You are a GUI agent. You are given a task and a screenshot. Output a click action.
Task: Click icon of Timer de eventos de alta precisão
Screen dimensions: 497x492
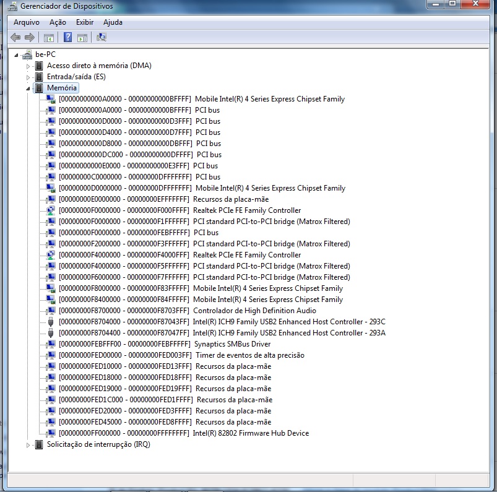[51, 355]
